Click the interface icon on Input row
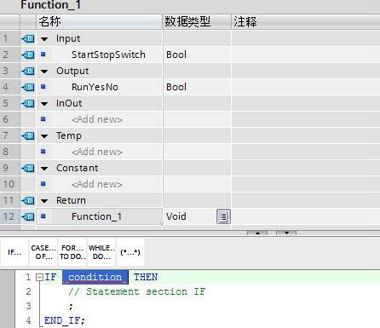The width and height of the screenshot is (380, 328). (x=28, y=38)
